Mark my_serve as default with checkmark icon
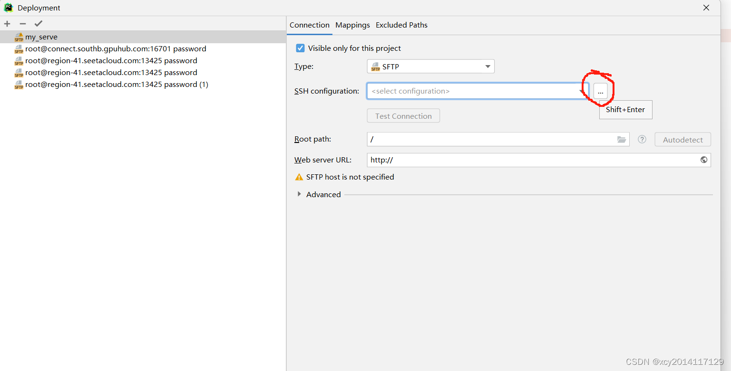 click(x=38, y=23)
